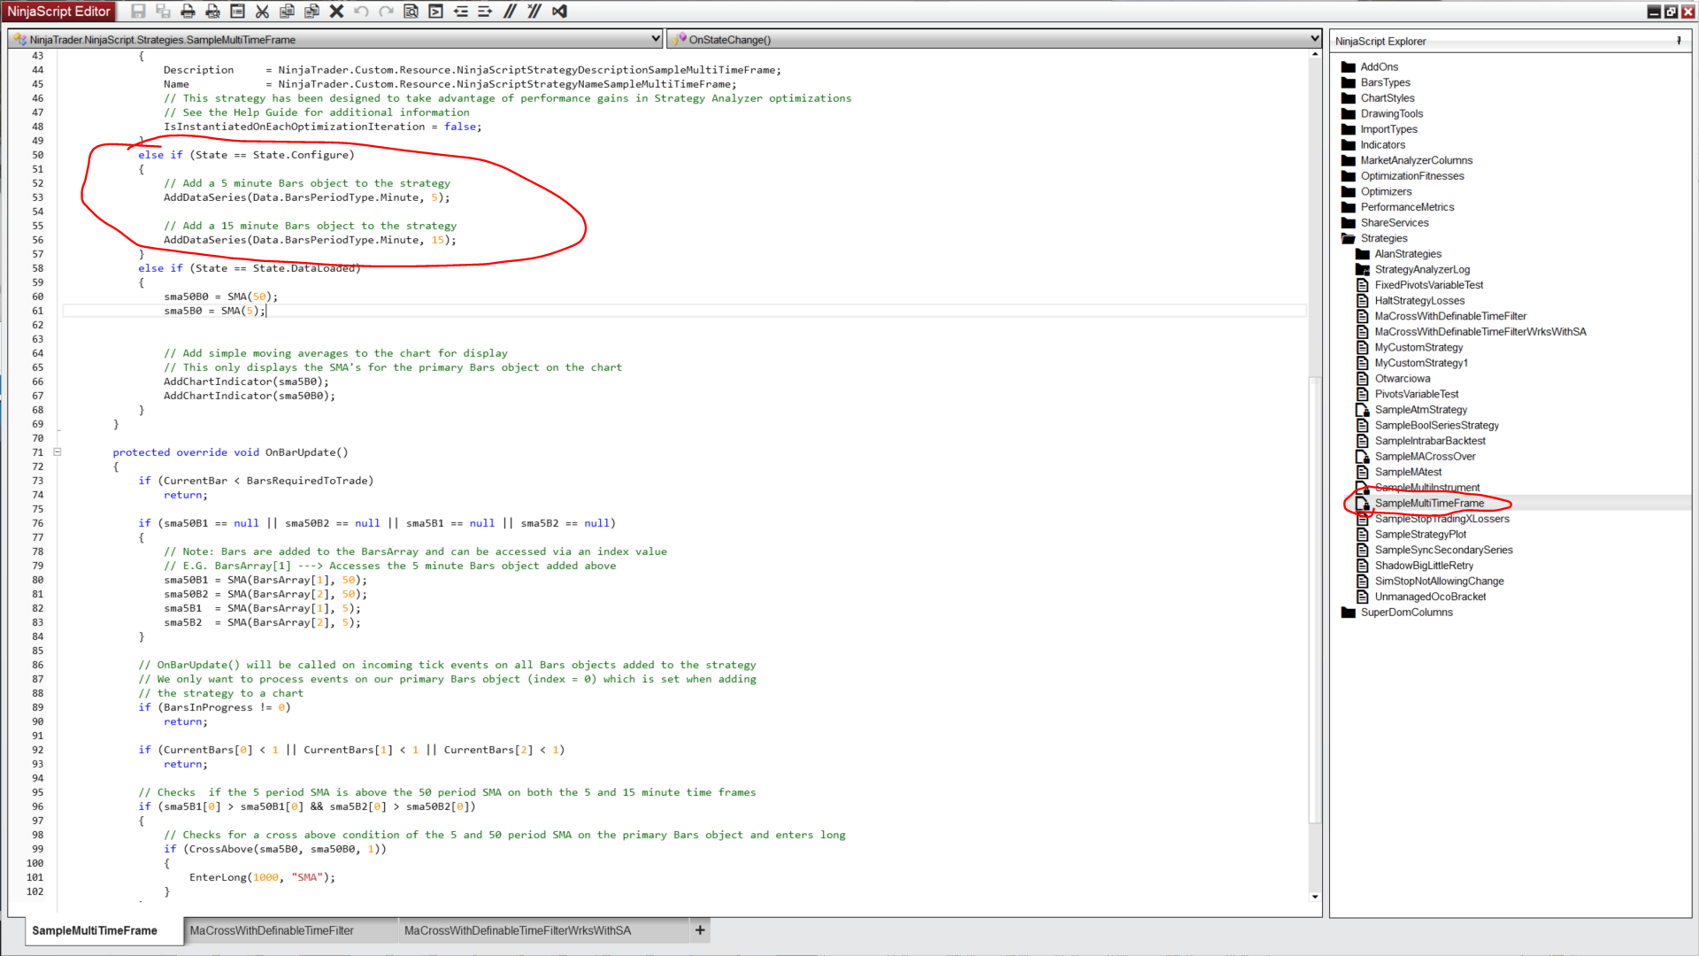
Task: Open the Indicators folder
Action: (1382, 145)
